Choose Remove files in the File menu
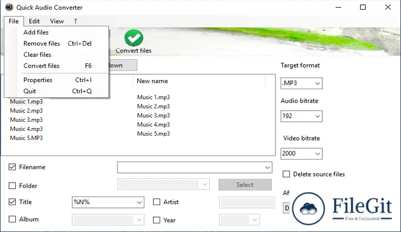 coord(42,43)
